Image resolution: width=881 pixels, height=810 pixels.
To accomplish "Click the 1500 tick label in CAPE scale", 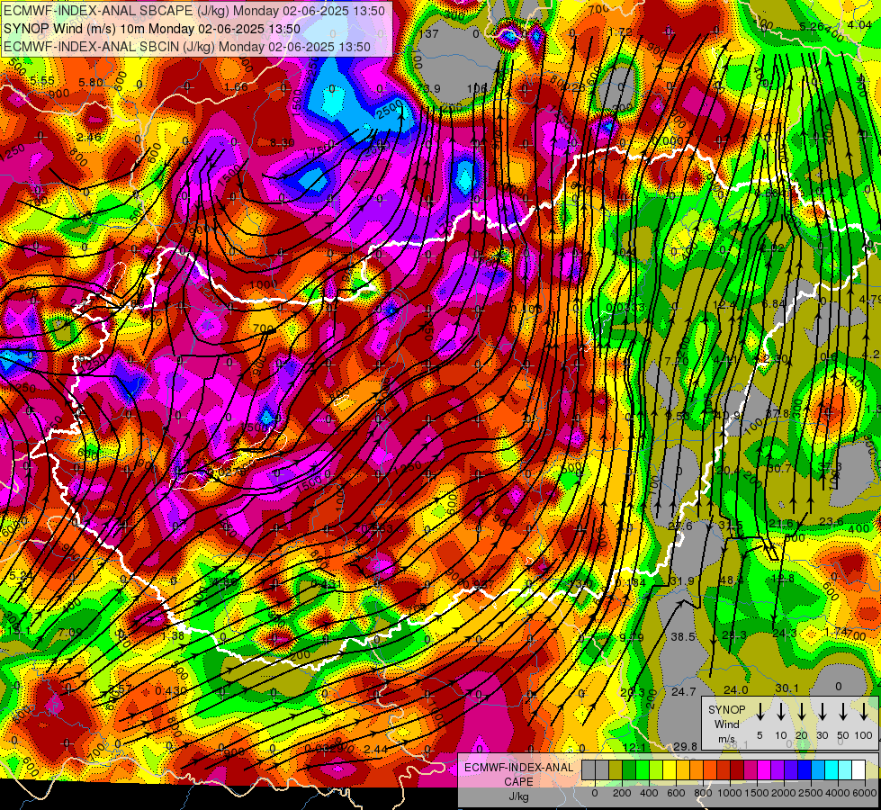I will 757,793.
